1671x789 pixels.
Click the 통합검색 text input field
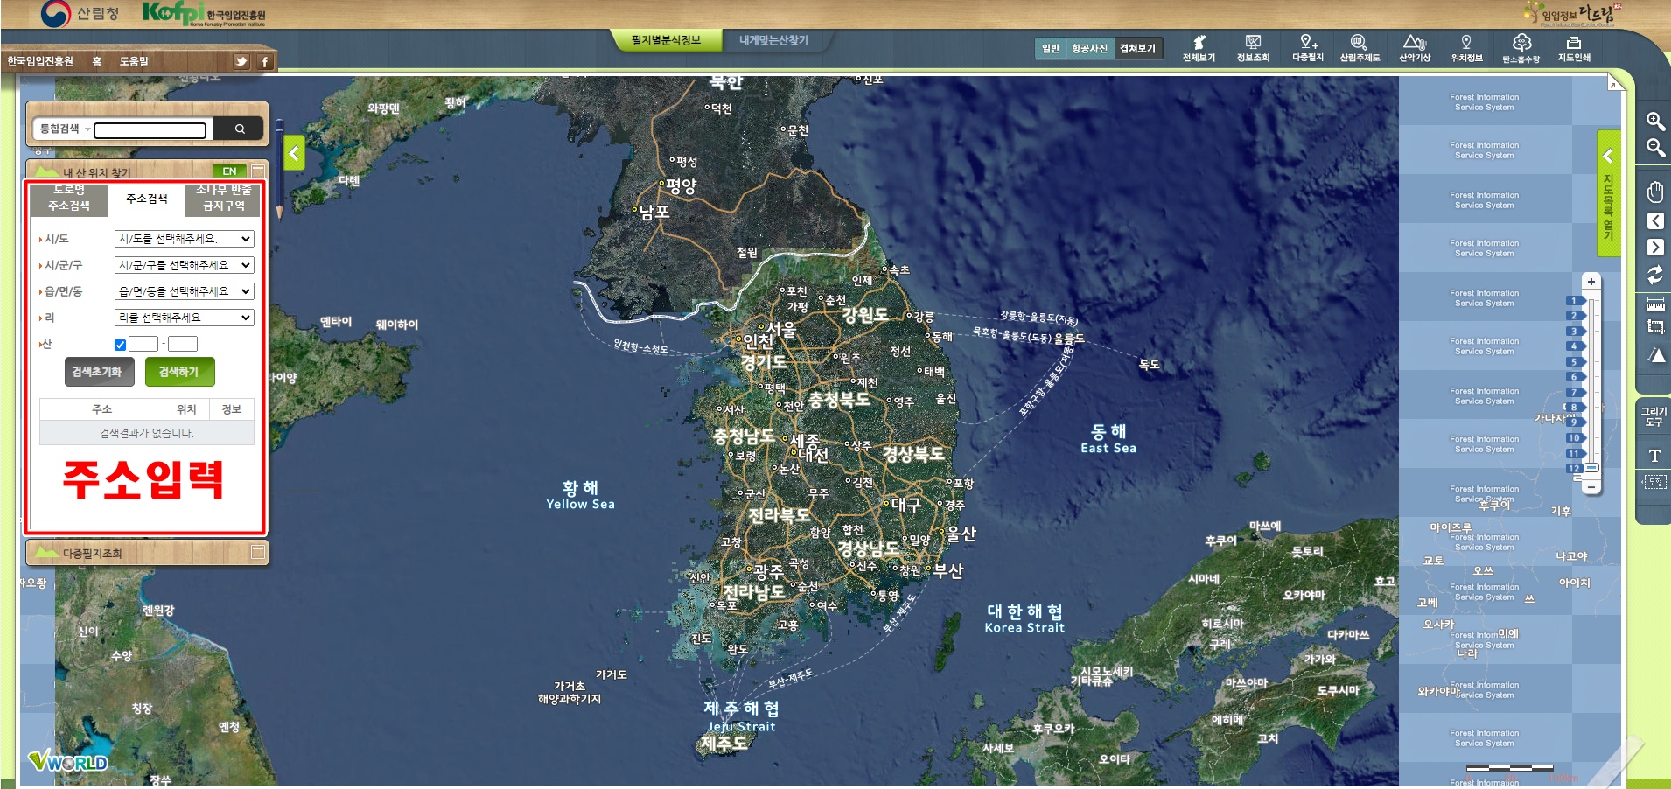coord(150,130)
